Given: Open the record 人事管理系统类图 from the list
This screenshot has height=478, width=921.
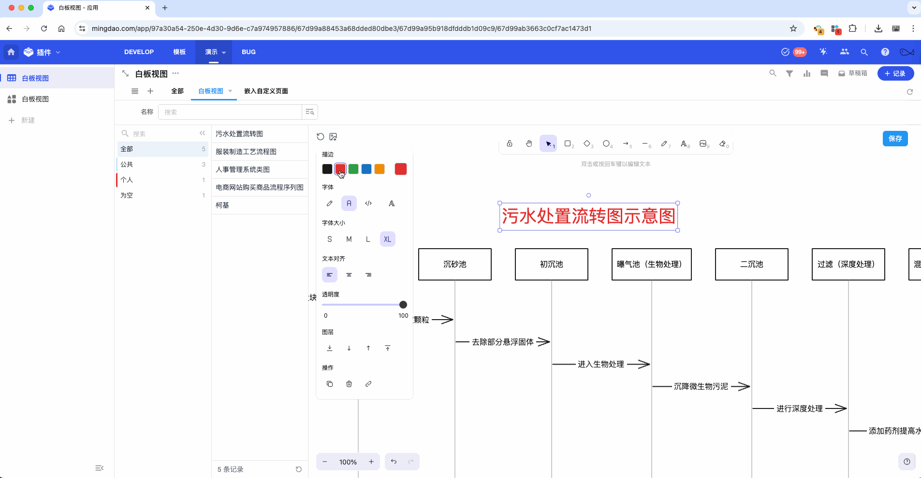Looking at the screenshot, I should click(244, 169).
